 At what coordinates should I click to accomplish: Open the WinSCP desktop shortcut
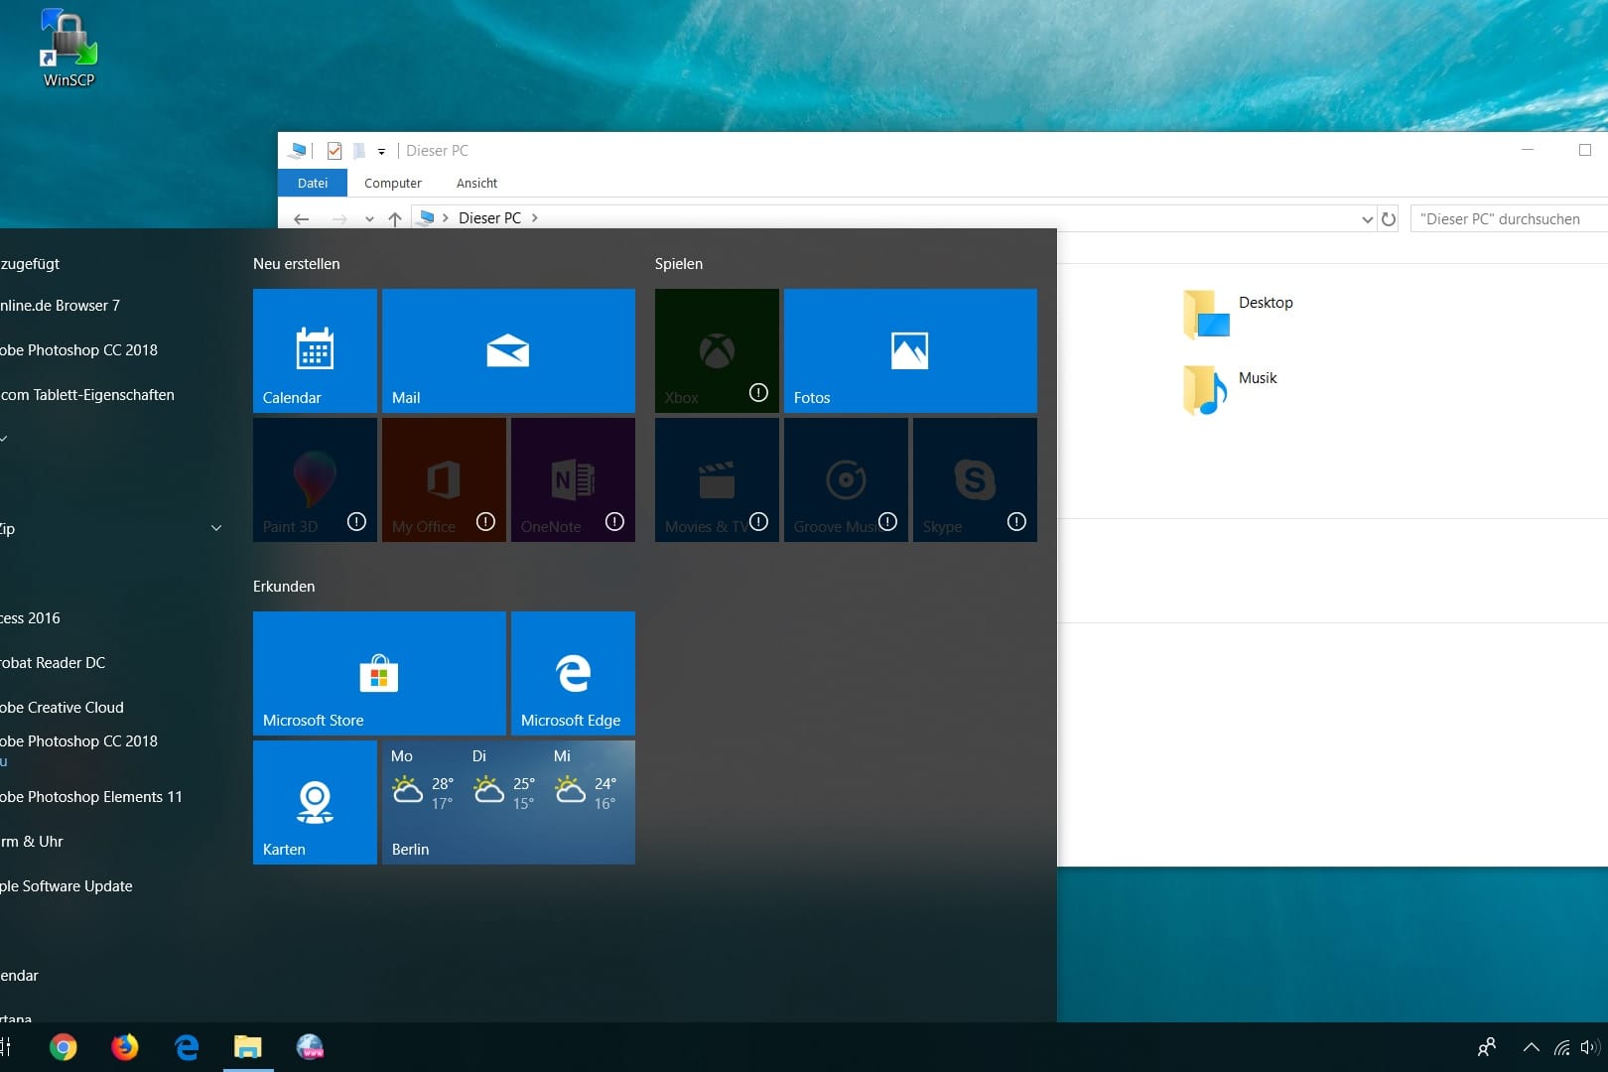pyautogui.click(x=68, y=49)
